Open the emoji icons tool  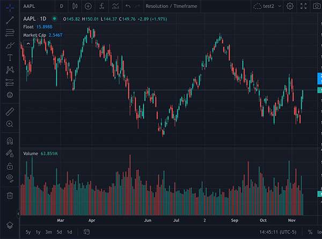click(x=10, y=95)
